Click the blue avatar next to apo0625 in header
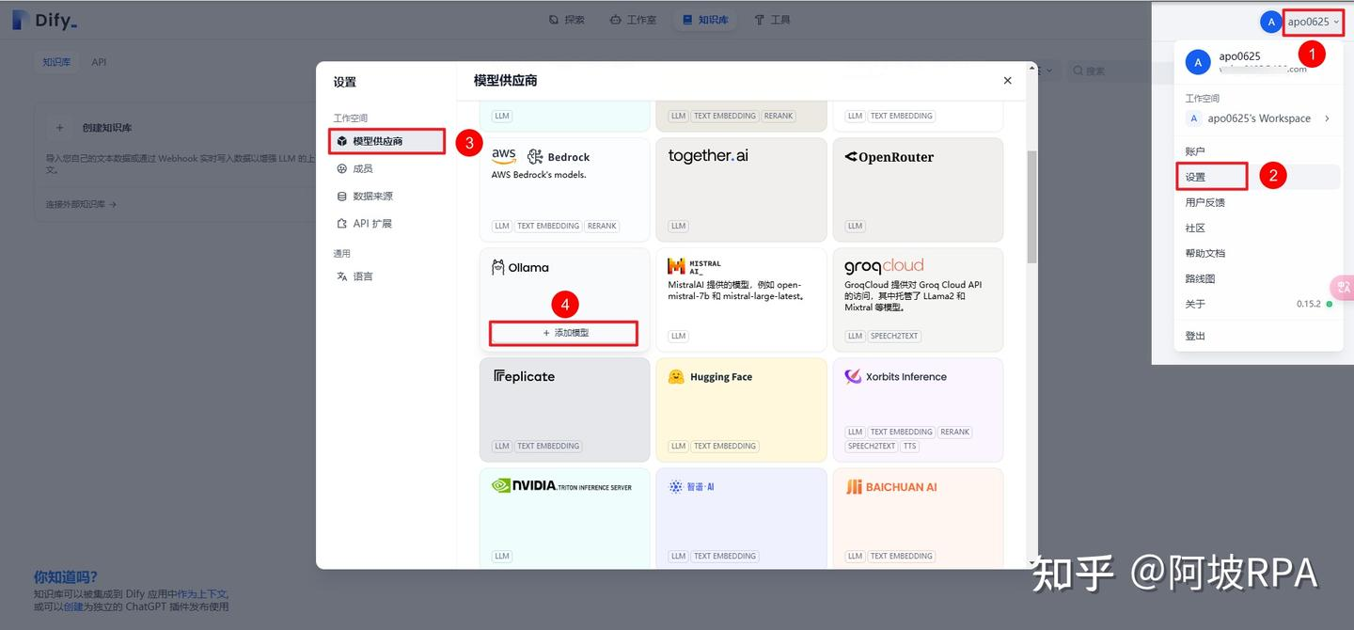This screenshot has width=1354, height=630. [x=1270, y=22]
